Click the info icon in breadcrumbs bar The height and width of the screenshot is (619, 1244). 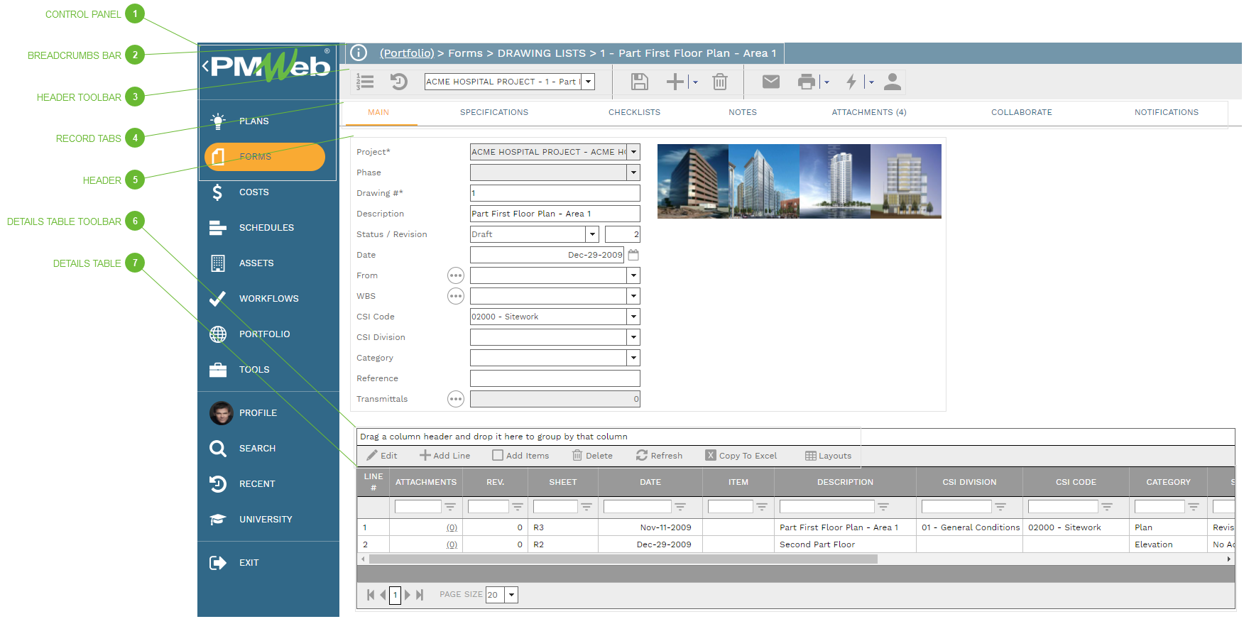359,53
